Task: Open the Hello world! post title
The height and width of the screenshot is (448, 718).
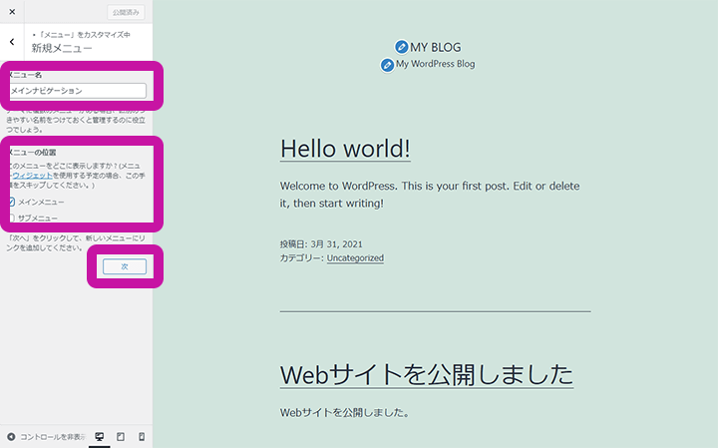Action: [x=345, y=149]
